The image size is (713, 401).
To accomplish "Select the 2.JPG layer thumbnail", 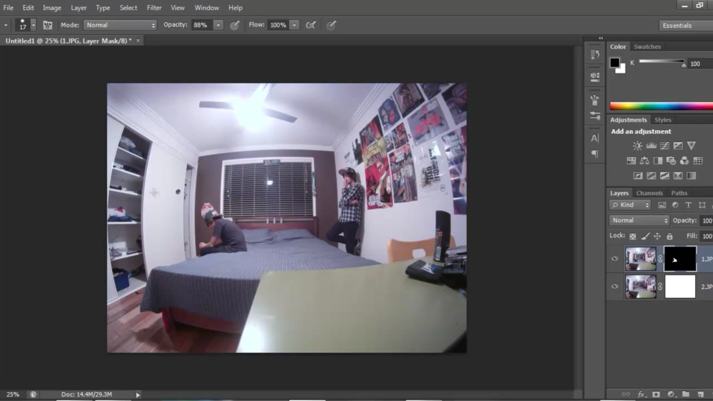I will pyautogui.click(x=641, y=286).
